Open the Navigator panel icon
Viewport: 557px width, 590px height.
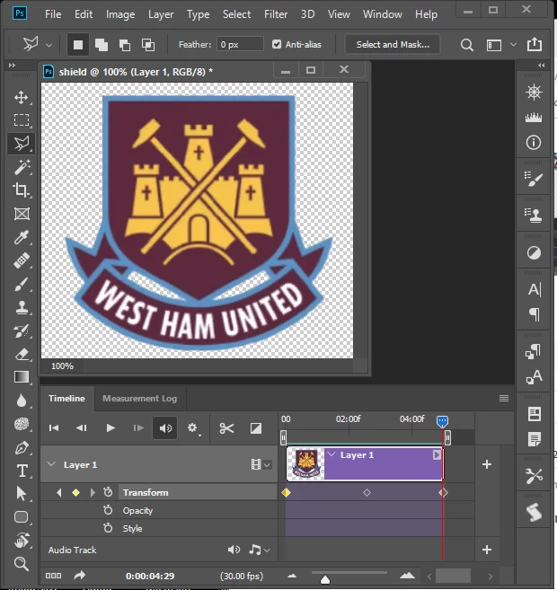pos(534,92)
